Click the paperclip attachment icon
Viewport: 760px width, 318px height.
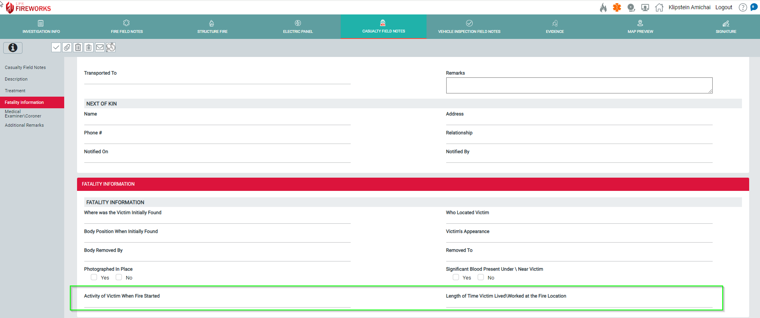tap(67, 47)
